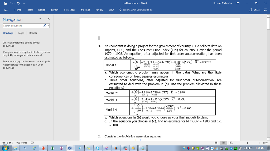Open Skype from the taskbar
This screenshot has width=270, height=151.
[x=98, y=148]
